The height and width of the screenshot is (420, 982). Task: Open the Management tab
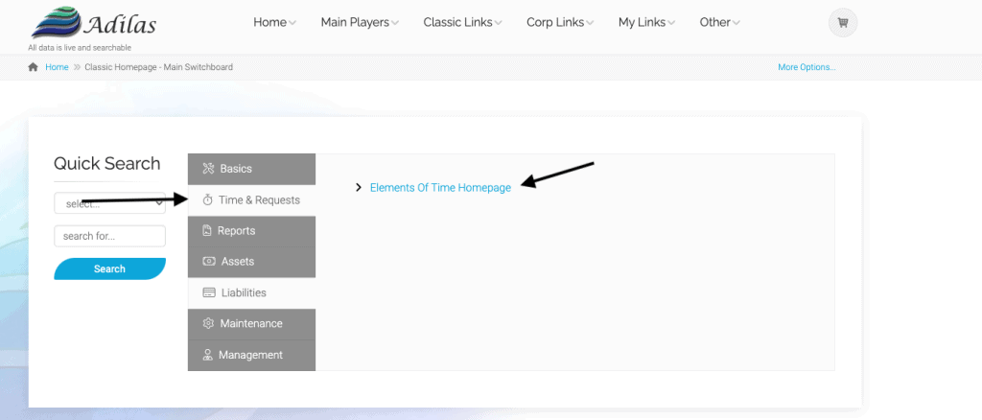(252, 355)
